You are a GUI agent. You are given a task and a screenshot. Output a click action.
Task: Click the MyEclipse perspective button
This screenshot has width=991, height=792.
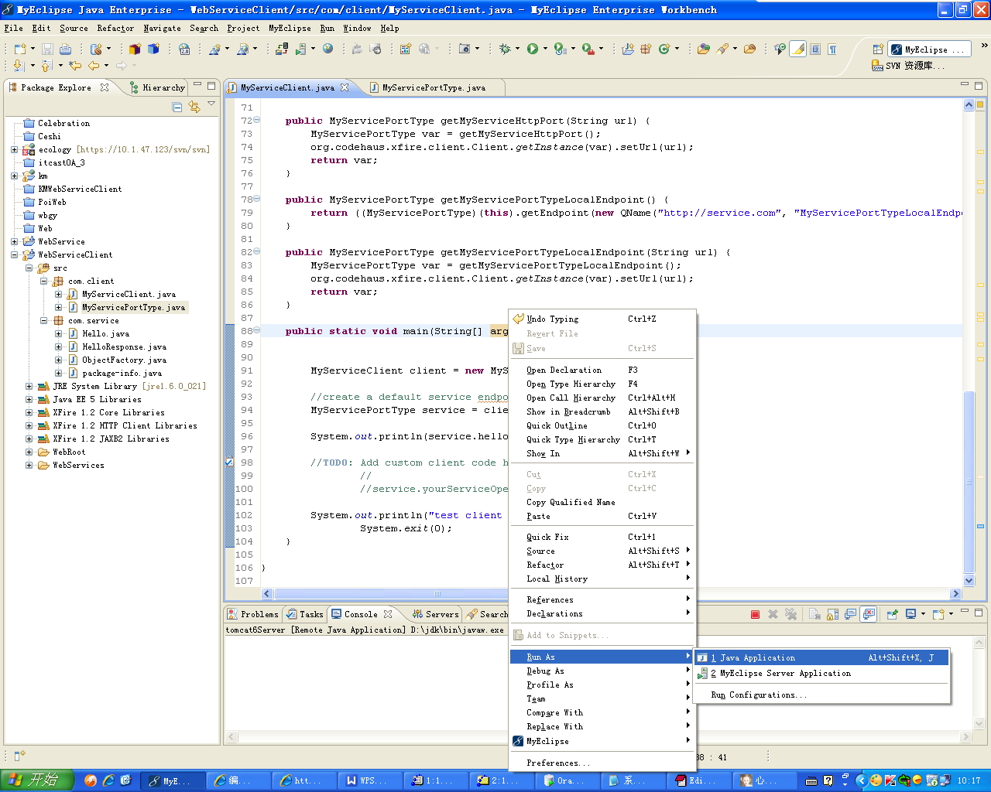click(x=928, y=49)
